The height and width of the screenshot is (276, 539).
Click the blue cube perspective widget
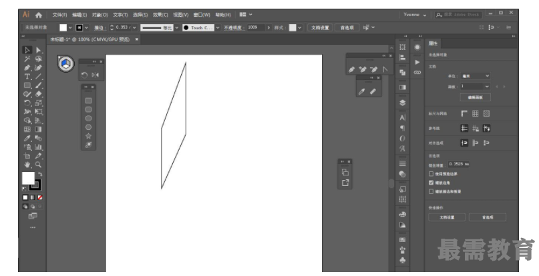click(65, 63)
